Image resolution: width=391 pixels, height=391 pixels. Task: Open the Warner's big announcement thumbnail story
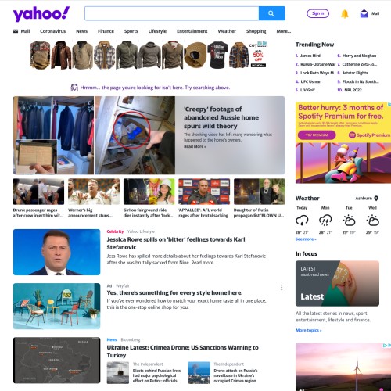94,198
